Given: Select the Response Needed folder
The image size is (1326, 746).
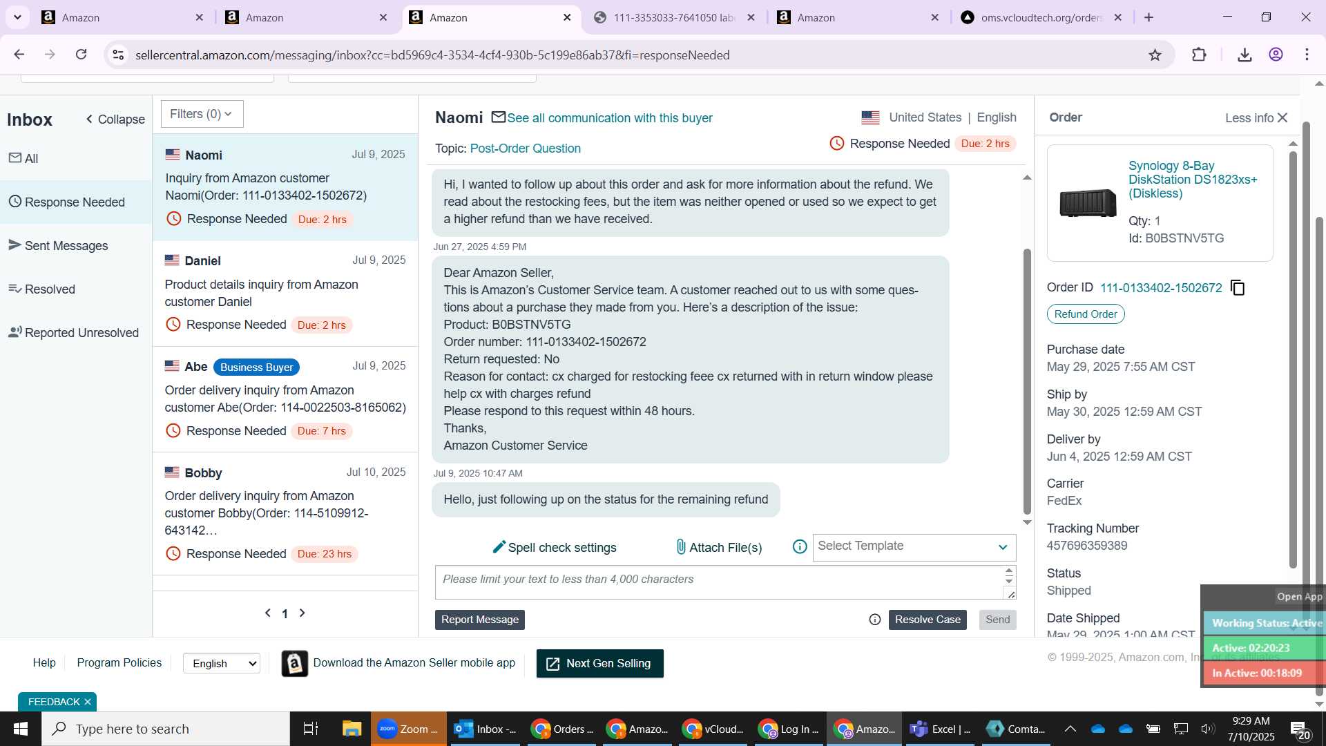Looking at the screenshot, I should click(76, 202).
